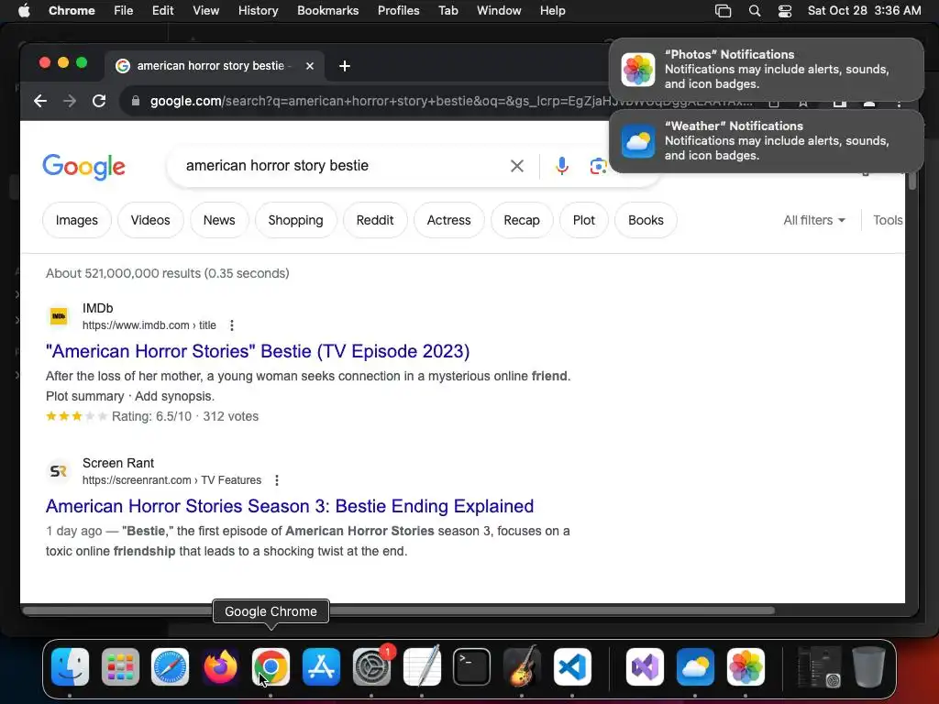
Task: Clear the search box with X icon
Action: [517, 166]
